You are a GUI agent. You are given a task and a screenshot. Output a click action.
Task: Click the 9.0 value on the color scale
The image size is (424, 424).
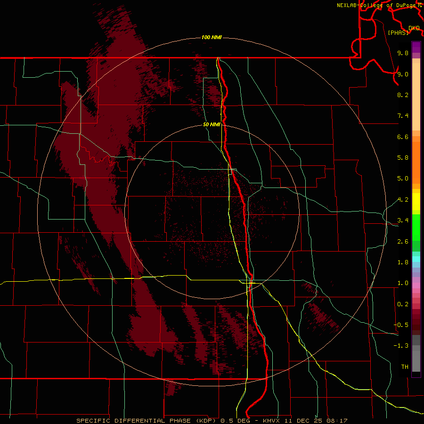[x=403, y=74]
